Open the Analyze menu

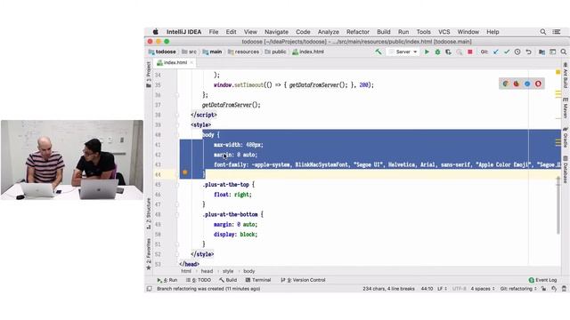(x=329, y=32)
